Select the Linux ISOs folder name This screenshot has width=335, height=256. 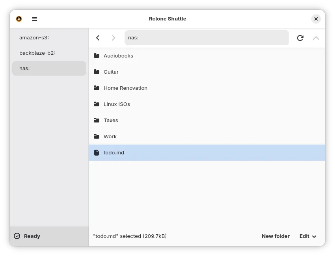(117, 104)
